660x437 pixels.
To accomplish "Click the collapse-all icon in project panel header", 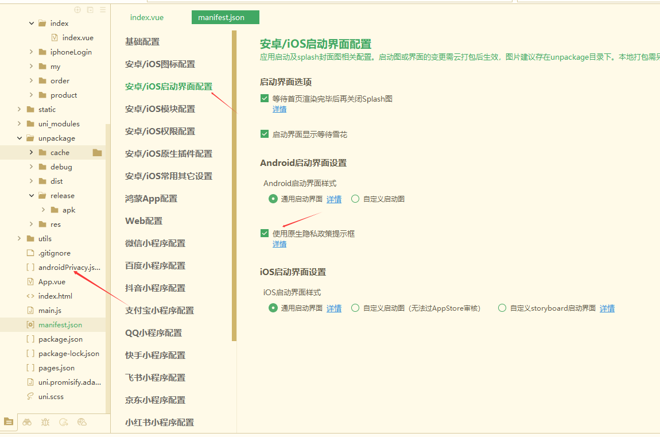I will [90, 10].
